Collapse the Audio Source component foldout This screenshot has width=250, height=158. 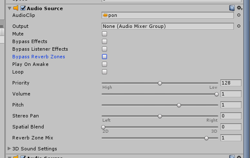coord(10,8)
